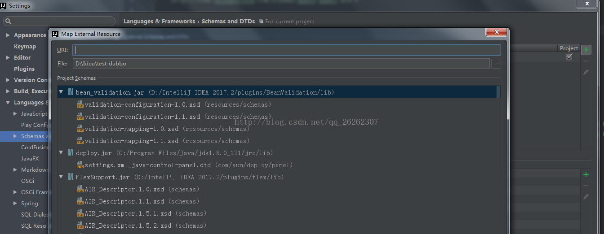Select JavaFX in the settings tree
The image size is (604, 234).
[x=30, y=158]
